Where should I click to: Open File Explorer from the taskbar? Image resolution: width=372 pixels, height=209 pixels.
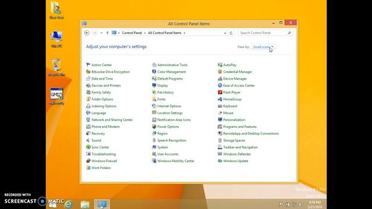tap(85, 204)
